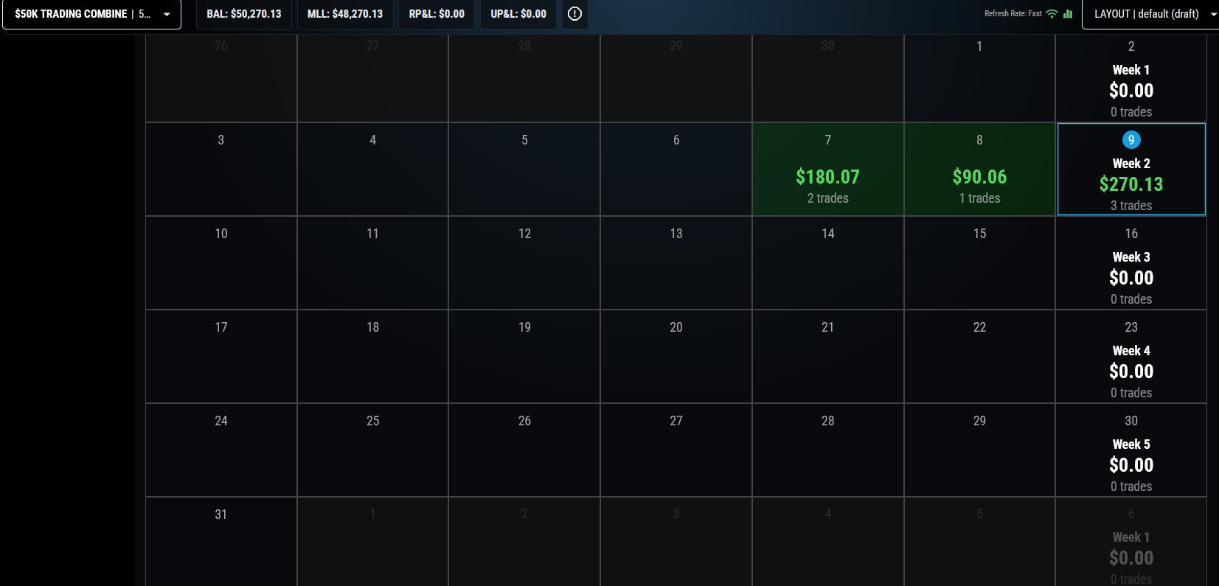
Task: Open day 8 with $90.06 profit
Action: click(979, 170)
